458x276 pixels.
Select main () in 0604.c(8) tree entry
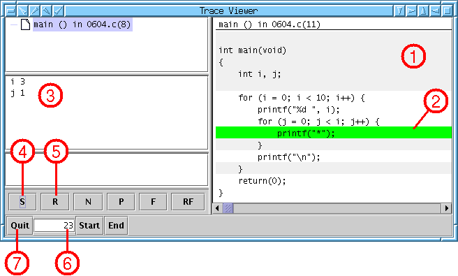pos(82,24)
